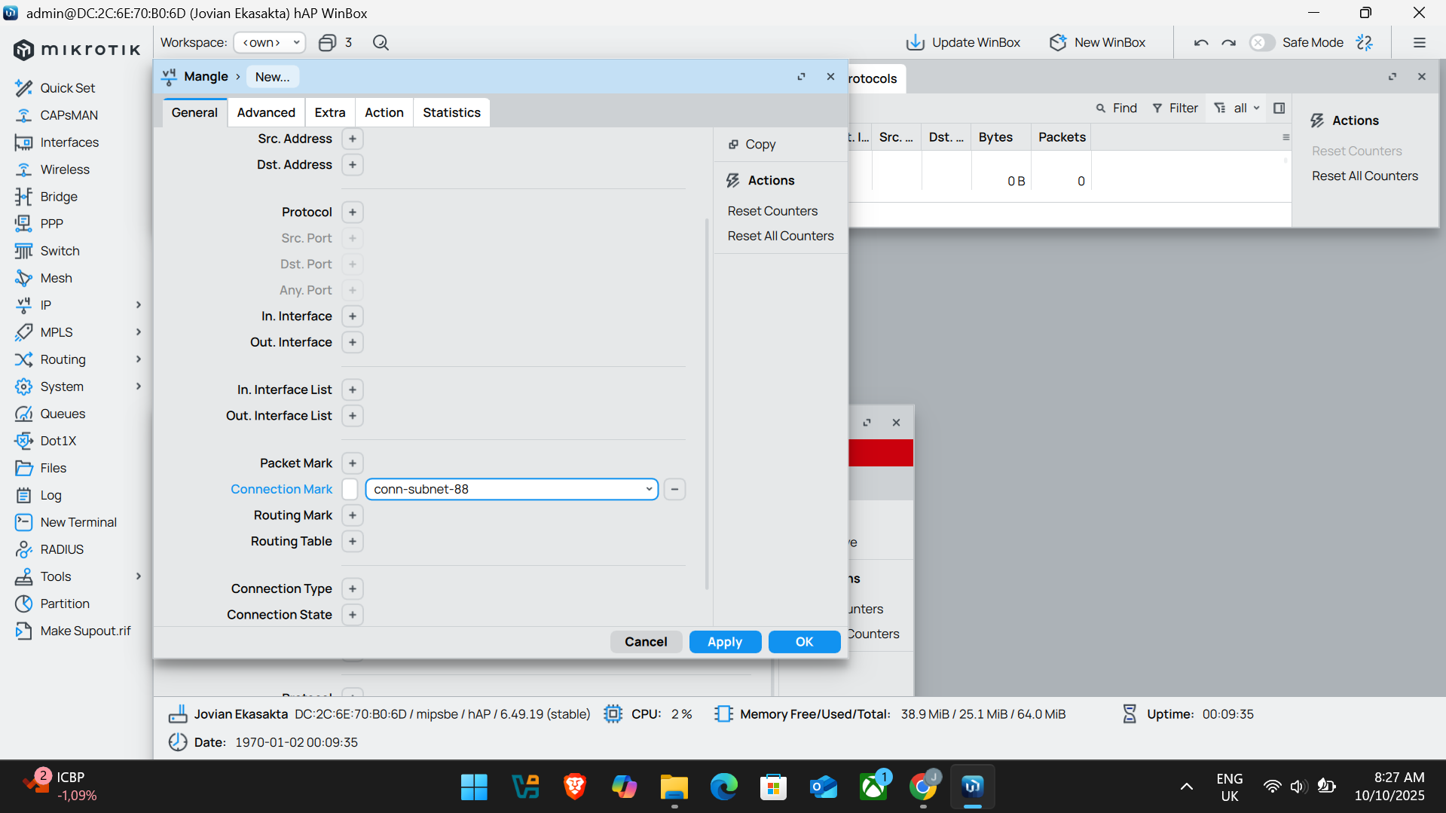Screen dimensions: 1446x813
Task: Open the Interfaces section
Action: point(69,142)
